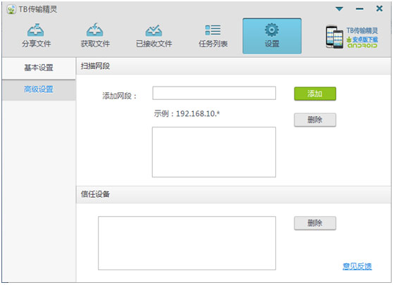
Task: Open the 任务列表 task list section
Action: (x=213, y=36)
